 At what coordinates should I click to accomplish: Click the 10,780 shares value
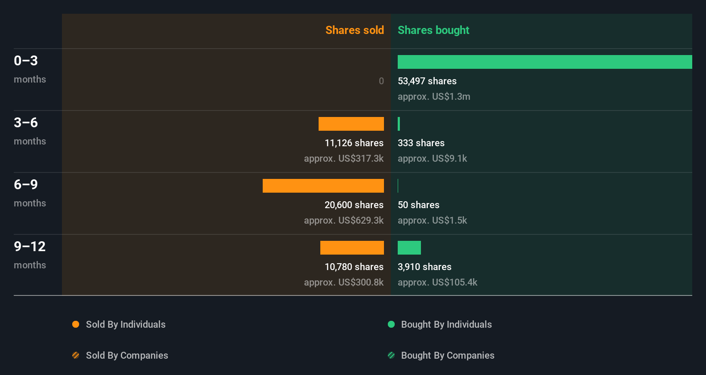click(354, 267)
